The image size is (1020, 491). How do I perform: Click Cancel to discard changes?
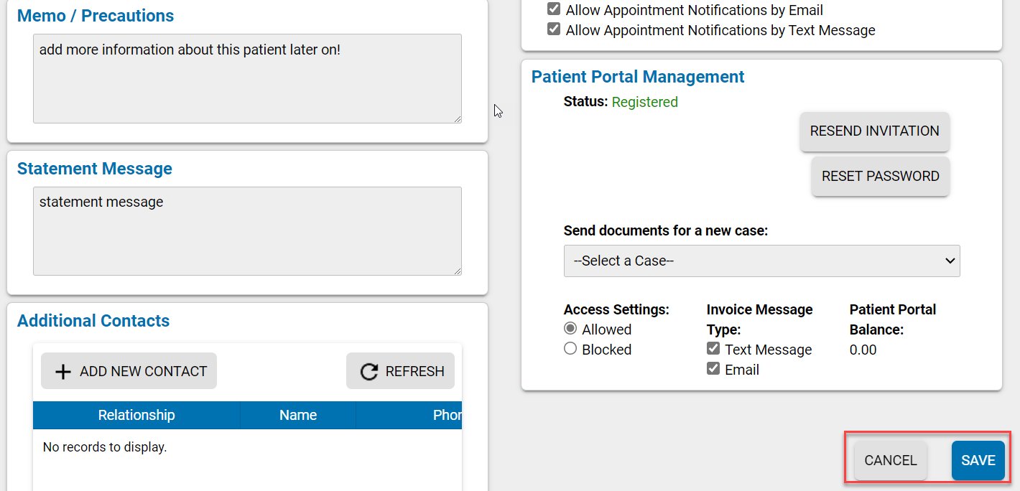pyautogui.click(x=890, y=460)
